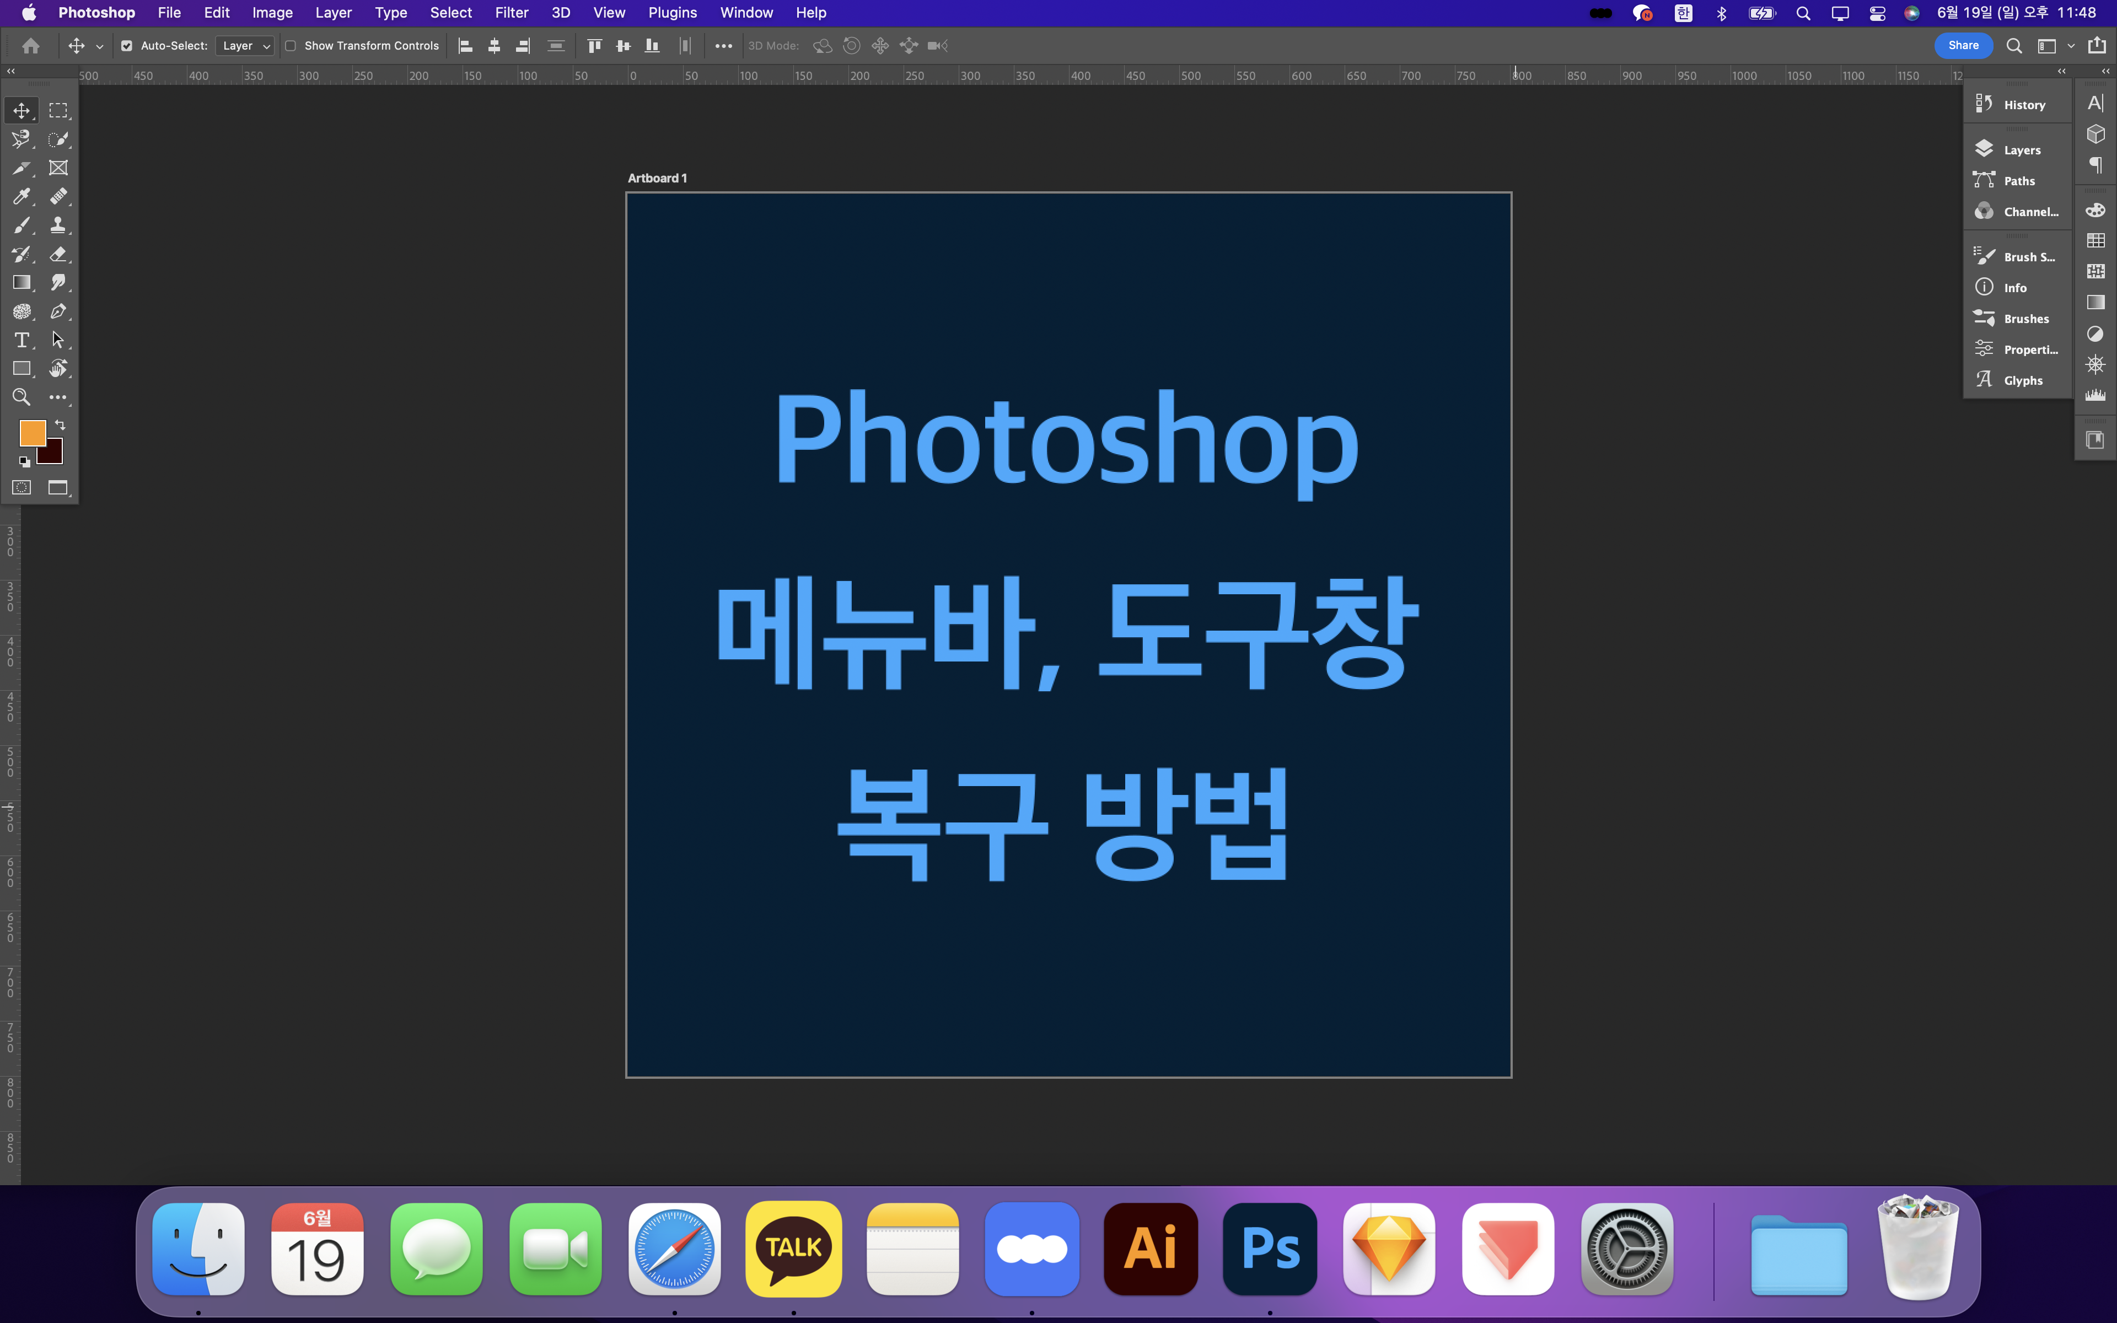Open the Edit Toolbar three-dots menu
The height and width of the screenshot is (1323, 2117).
tap(58, 397)
